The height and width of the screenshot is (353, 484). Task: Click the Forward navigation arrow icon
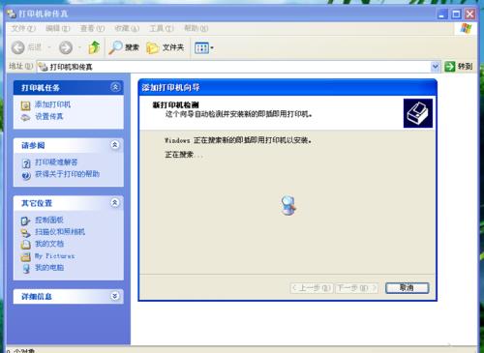click(66, 47)
